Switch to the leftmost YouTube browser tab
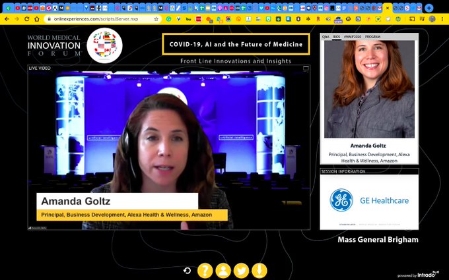Viewport: 449px width, 280px height. [17, 9]
